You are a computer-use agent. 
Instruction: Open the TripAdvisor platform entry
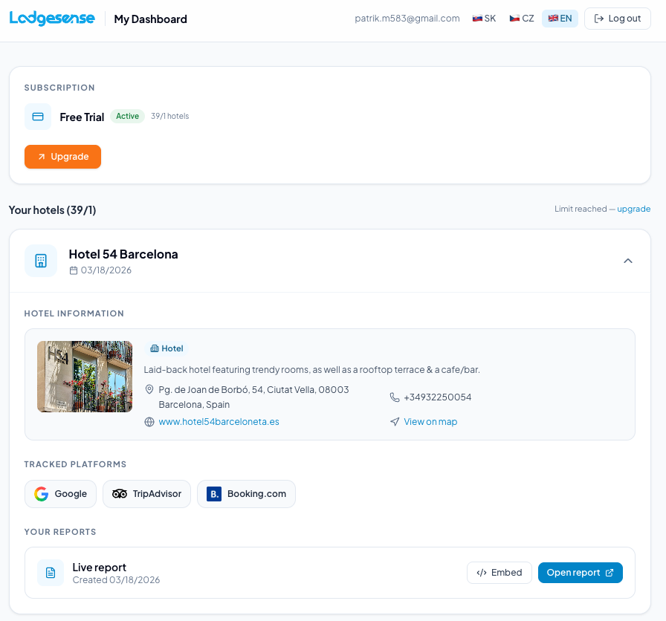pos(146,493)
